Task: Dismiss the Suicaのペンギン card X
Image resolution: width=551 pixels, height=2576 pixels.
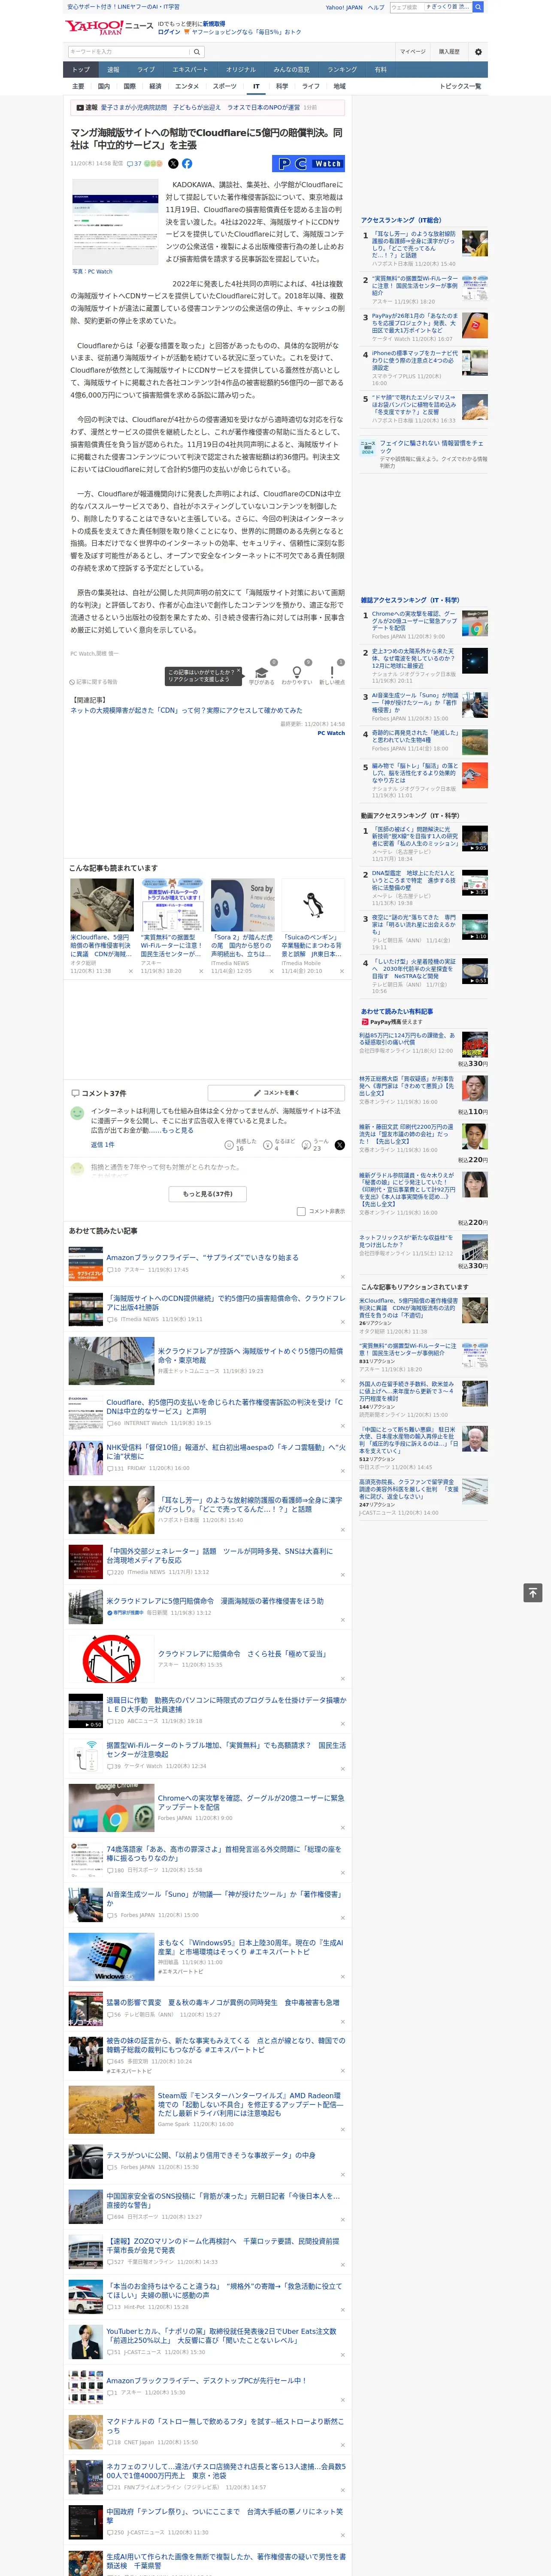Action: 342,971
